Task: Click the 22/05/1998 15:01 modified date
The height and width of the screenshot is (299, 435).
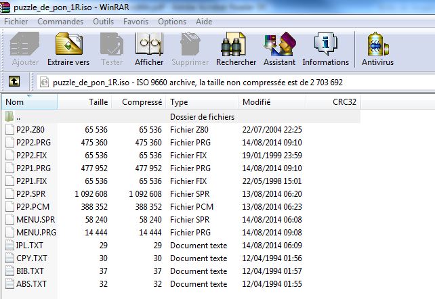Action: 272,181
